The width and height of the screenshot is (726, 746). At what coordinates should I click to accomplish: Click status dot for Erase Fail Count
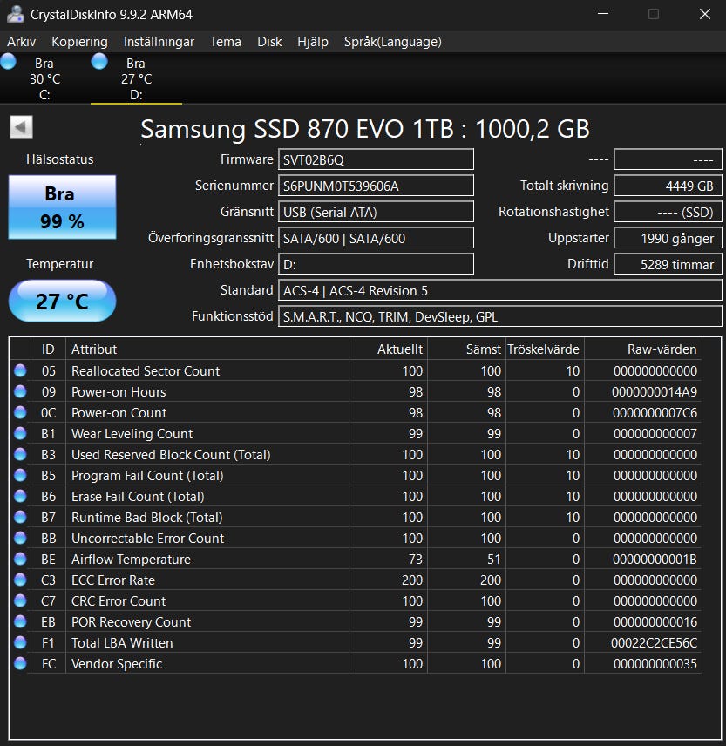coord(20,496)
